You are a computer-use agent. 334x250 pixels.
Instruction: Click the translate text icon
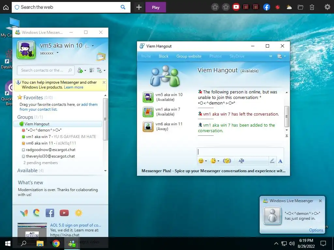241,161
